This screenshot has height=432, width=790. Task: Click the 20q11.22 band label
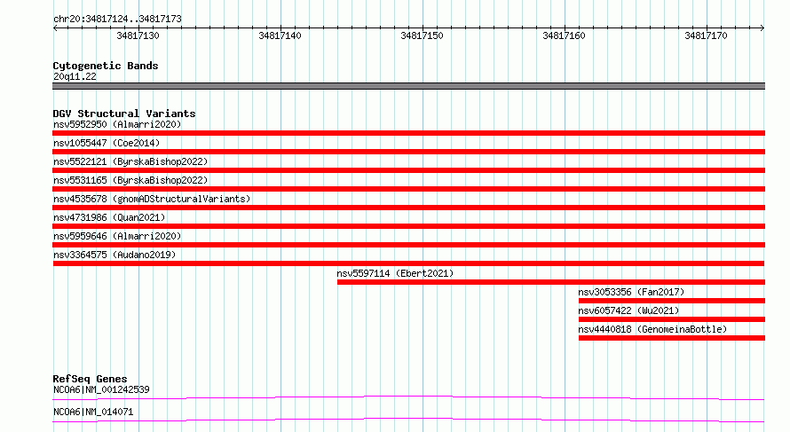pyautogui.click(x=75, y=76)
